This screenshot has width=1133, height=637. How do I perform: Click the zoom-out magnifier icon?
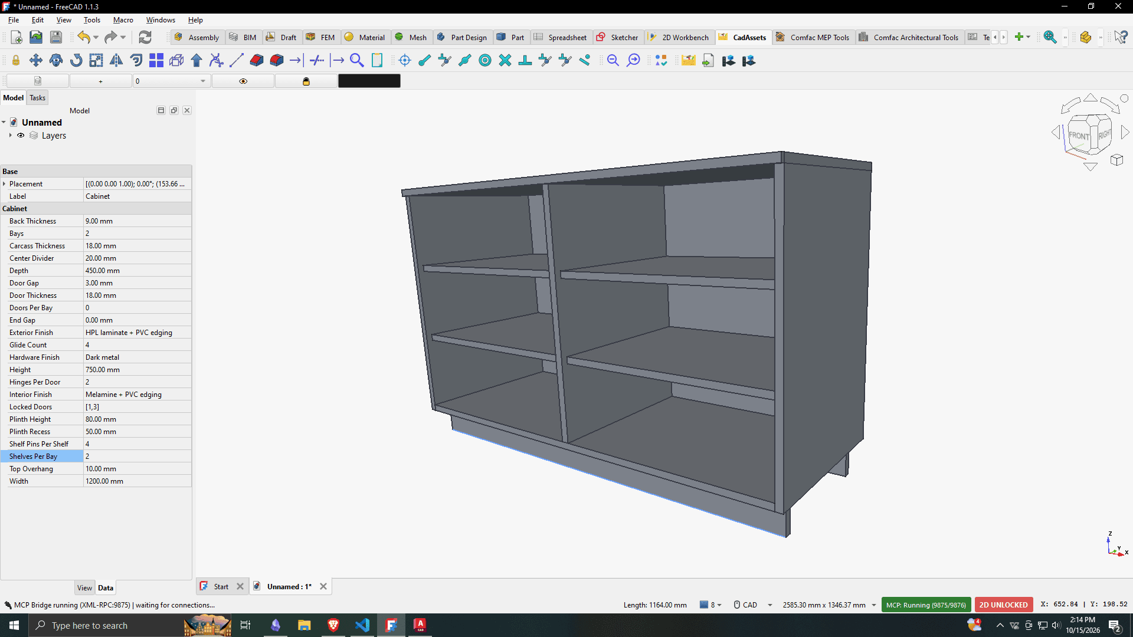point(613,60)
